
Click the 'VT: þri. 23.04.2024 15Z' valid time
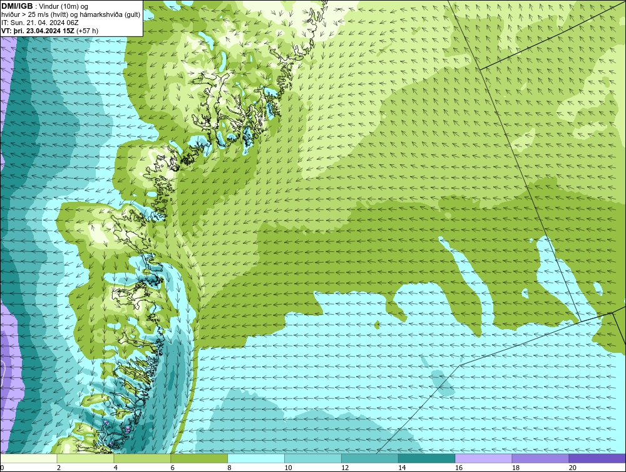click(x=38, y=30)
